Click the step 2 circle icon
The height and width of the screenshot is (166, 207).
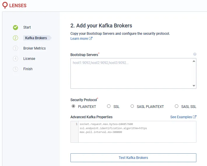15,38
